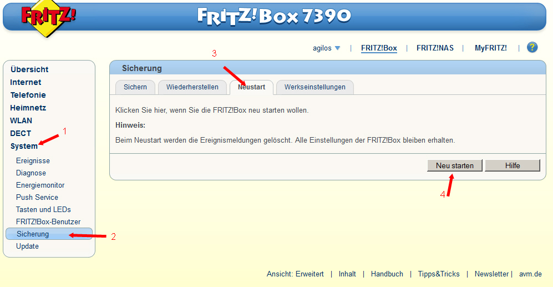
Task: Open the Heimnetz menu
Action: click(28, 108)
